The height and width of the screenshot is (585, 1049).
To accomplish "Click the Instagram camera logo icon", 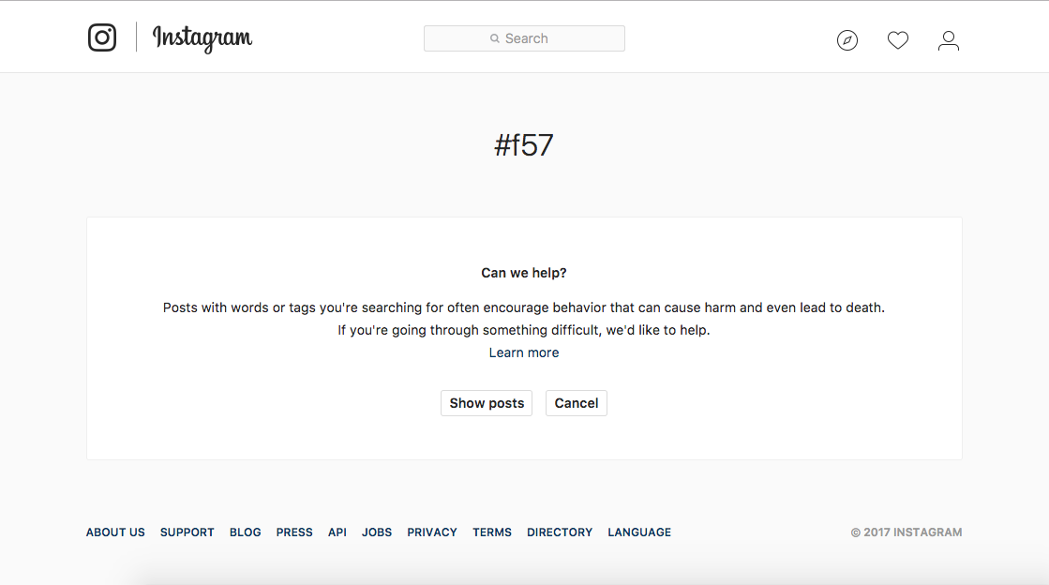I will (101, 37).
